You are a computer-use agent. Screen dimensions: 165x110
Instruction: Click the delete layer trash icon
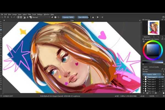point(163,93)
